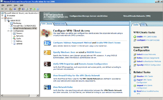Click Select Authentication Methods task link
163x100 pixels.
pos(149,61)
